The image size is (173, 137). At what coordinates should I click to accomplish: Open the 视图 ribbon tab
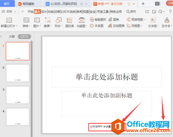tap(86, 12)
